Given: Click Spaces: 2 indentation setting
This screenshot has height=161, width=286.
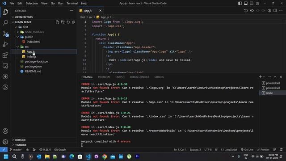Looking at the screenshot, I should point(195,150).
